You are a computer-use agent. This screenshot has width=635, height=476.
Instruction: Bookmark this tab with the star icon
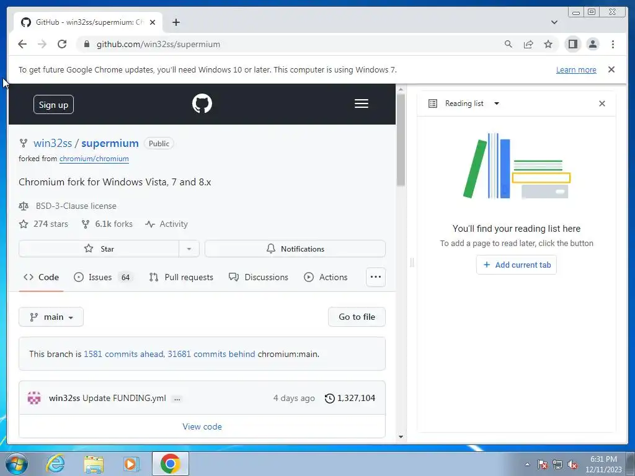tap(548, 44)
